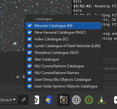Select the Sharpless Catalogue (Sh2) row text

[56, 52]
